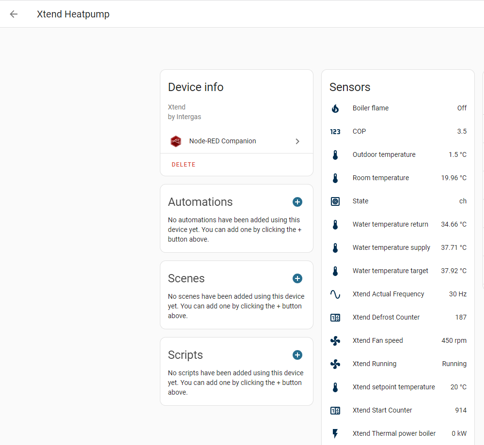Add a new automation with plus button

click(x=297, y=202)
